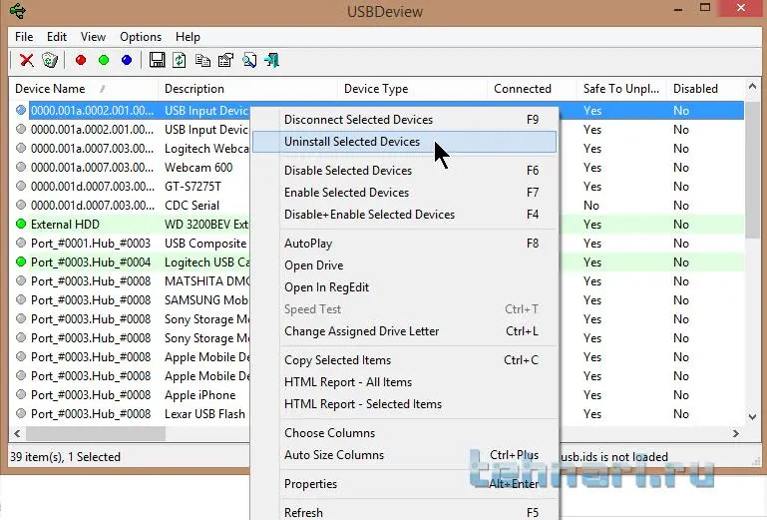Screen dimensions: 767x520
Task: Click vertical scrollbar down arrow
Action: (752, 417)
